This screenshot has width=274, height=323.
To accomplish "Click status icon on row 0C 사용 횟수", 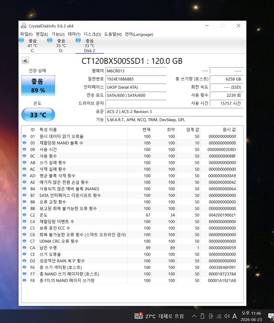I will [x=24, y=156].
